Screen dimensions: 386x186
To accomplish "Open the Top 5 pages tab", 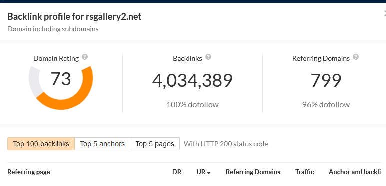I will tap(155, 144).
